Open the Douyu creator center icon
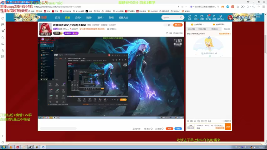Screen dimensions: 267x150 pos(221,17)
